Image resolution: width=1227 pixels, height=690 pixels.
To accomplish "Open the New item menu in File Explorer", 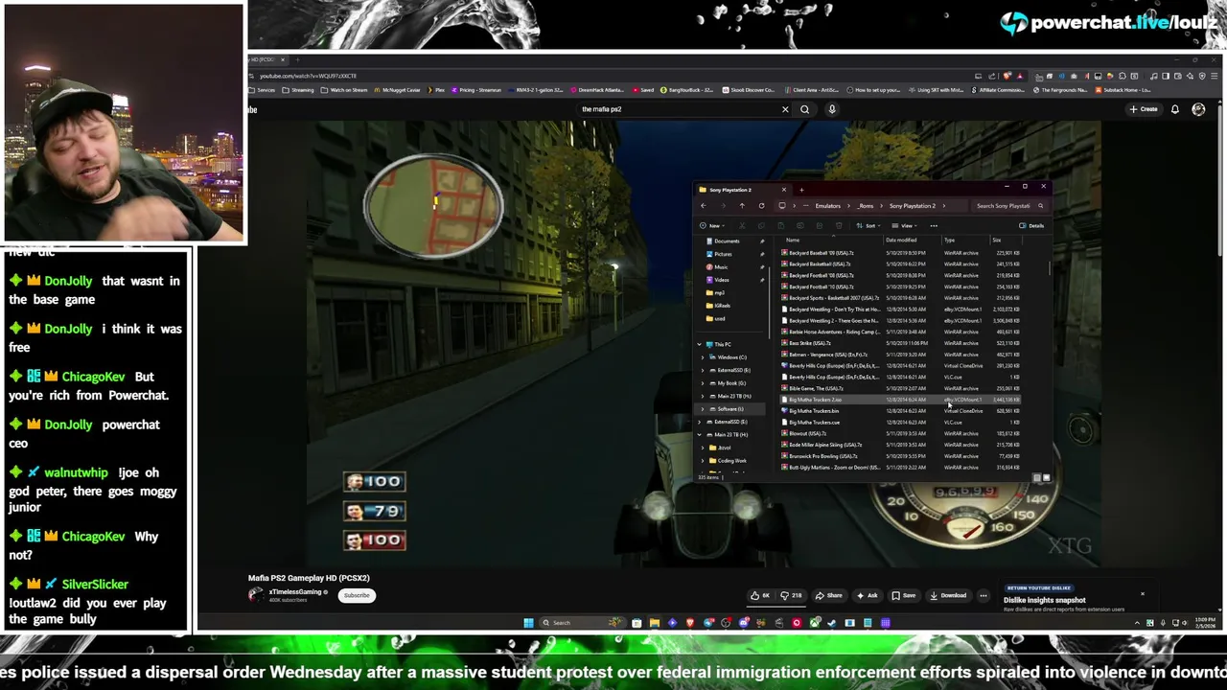I will point(712,226).
